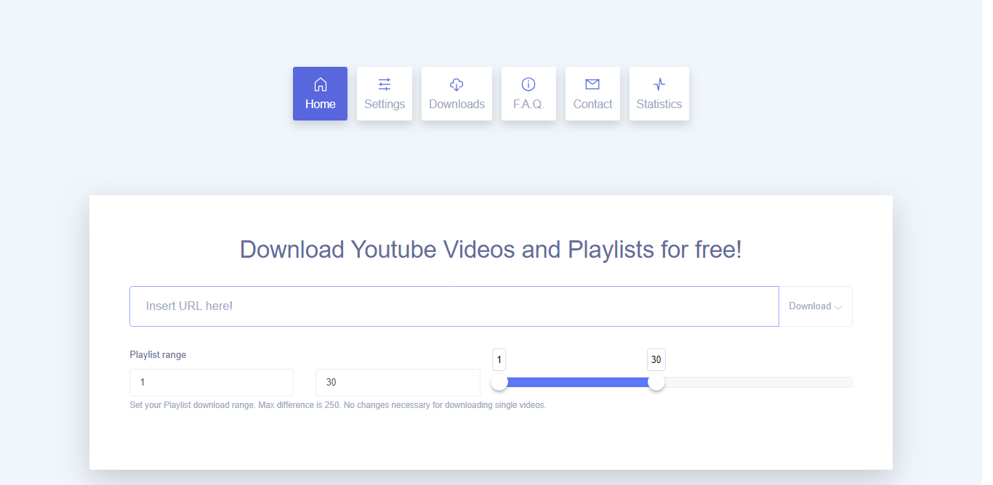Click the 'Set your Playlist download range' hint

click(337, 405)
